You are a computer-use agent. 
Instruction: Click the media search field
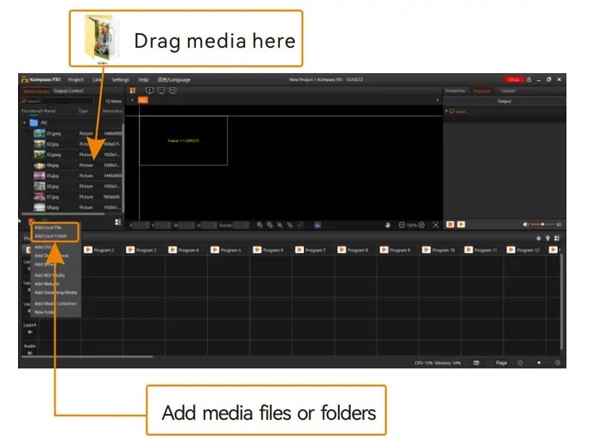pyautogui.click(x=57, y=101)
